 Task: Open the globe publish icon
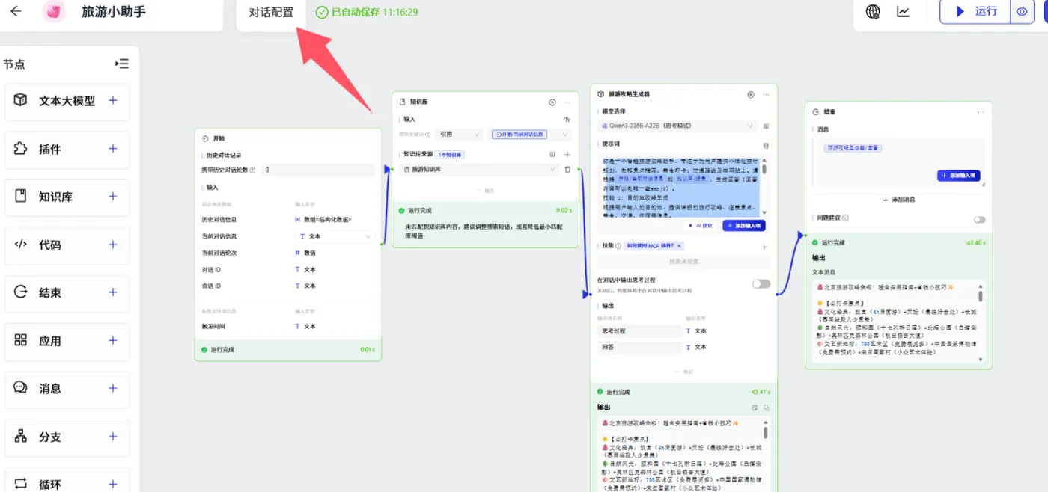point(873,11)
